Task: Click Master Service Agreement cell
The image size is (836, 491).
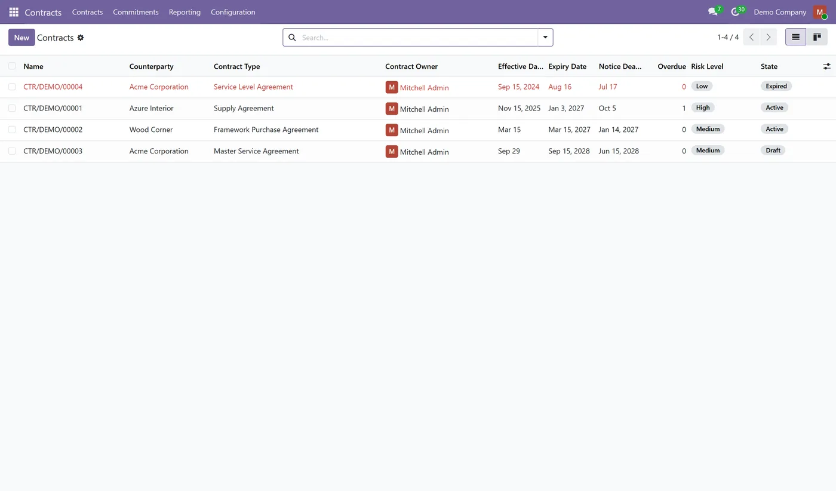Action: pyautogui.click(x=256, y=151)
